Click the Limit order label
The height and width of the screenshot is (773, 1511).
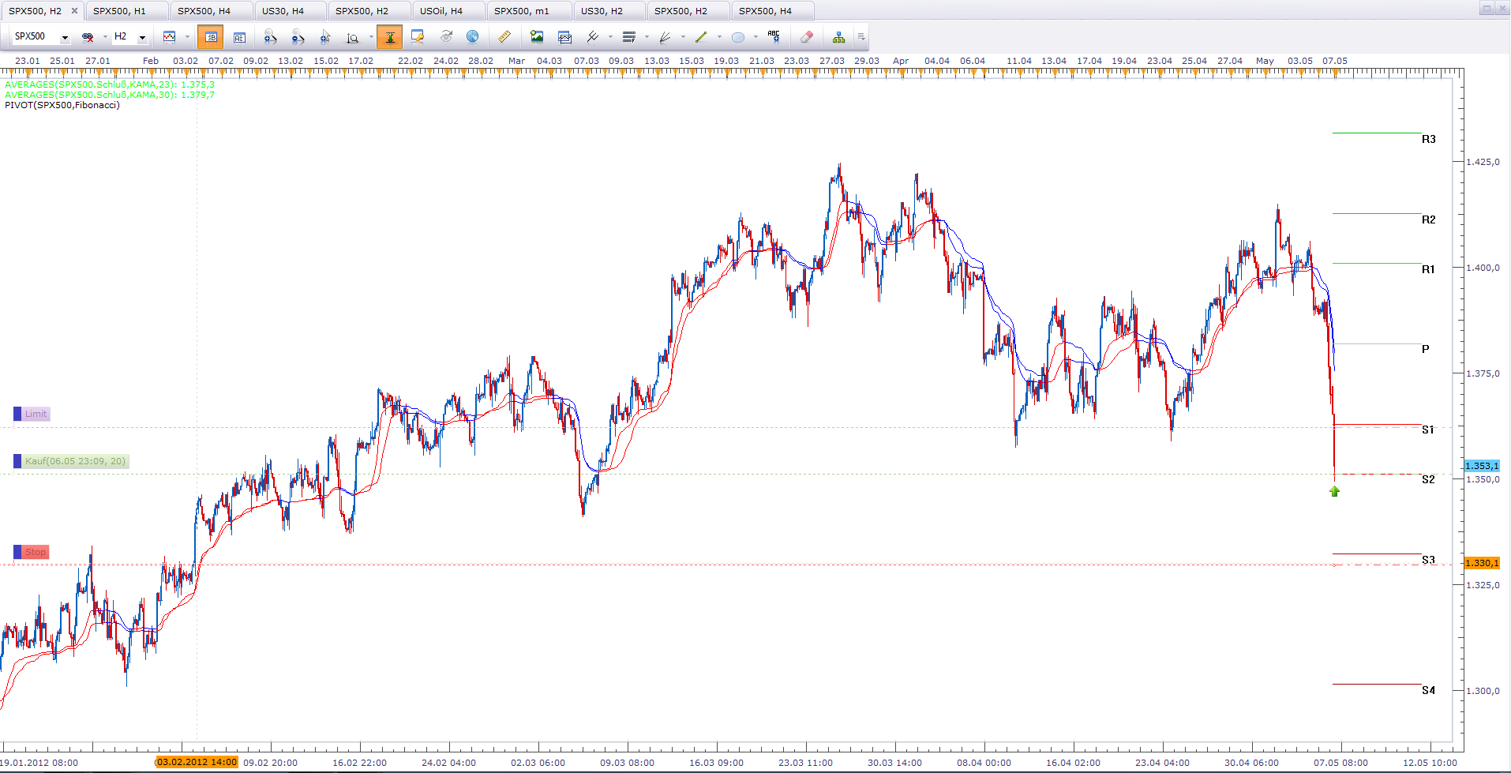[36, 414]
